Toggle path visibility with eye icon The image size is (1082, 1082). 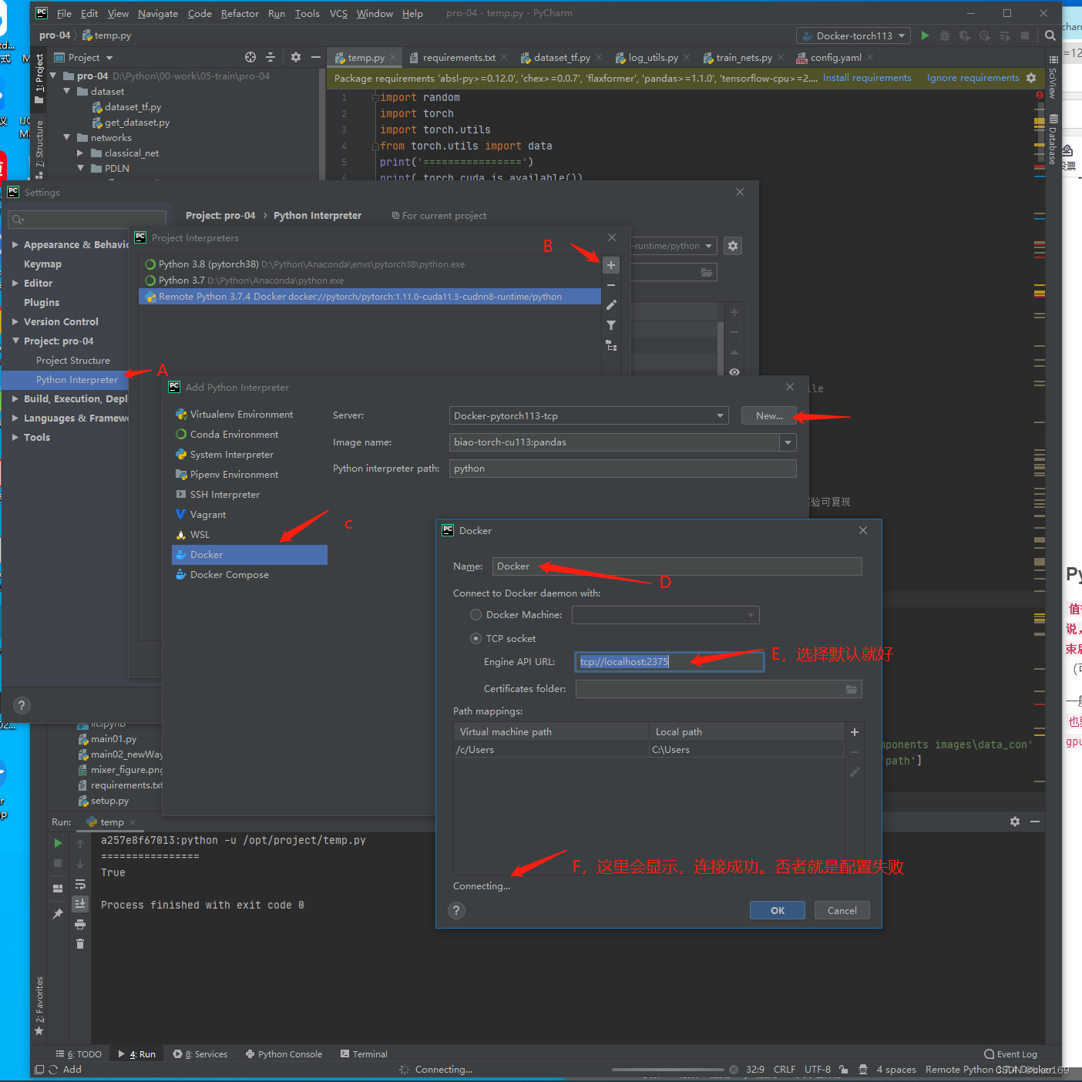tap(734, 372)
